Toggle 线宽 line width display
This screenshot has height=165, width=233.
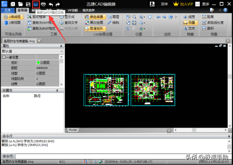pos(189,17)
